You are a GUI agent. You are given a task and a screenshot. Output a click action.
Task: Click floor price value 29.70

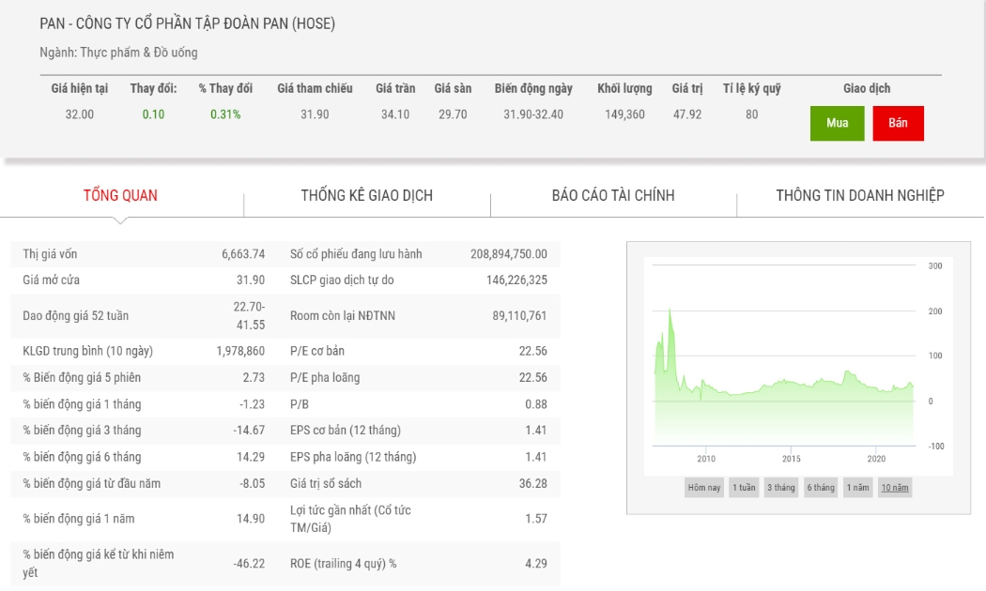(453, 114)
